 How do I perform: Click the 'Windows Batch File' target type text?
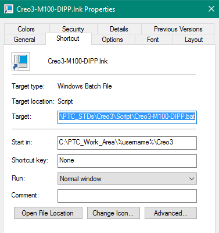85,86
